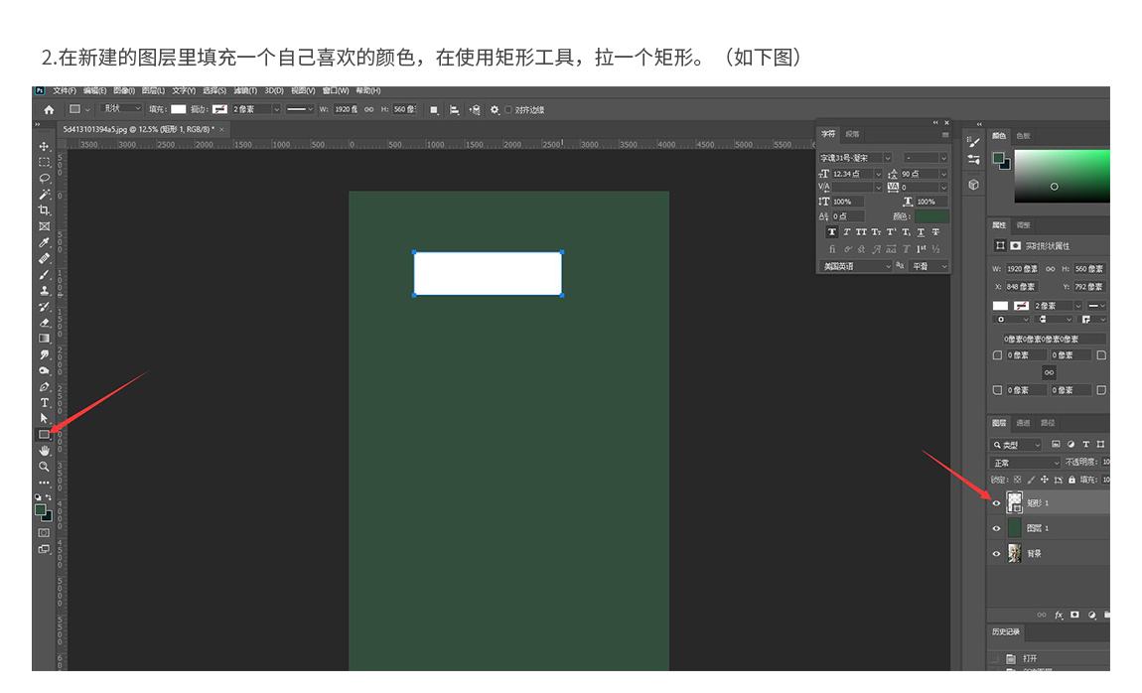The width and height of the screenshot is (1142, 693).
Task: Select the Hand tool
Action: click(44, 450)
